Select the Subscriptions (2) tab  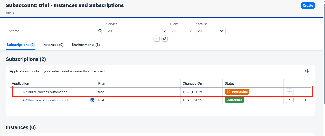(21, 45)
